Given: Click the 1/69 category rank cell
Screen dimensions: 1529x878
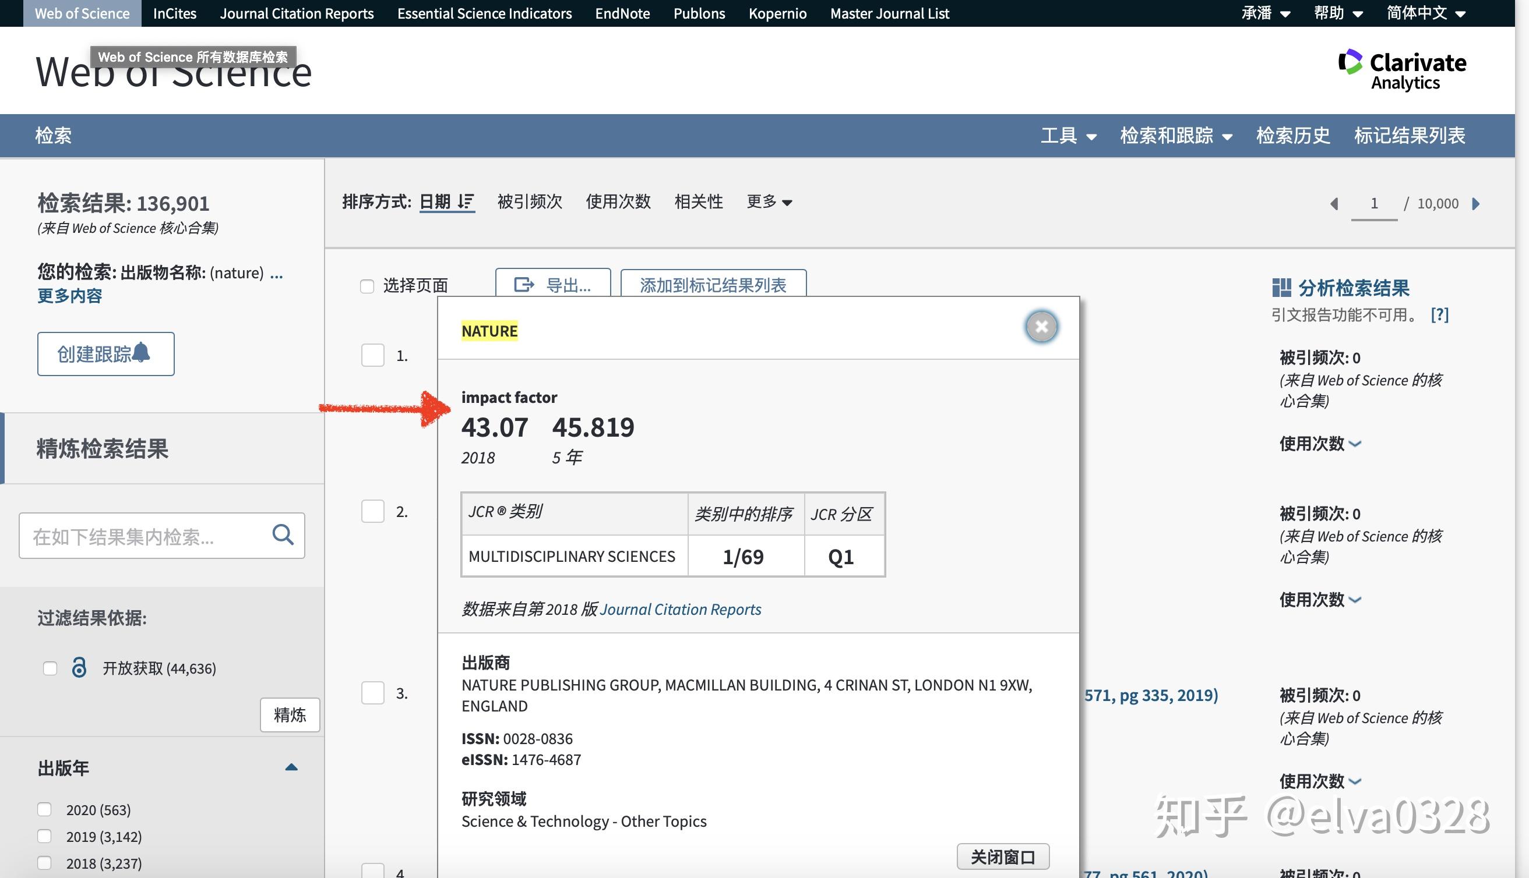Looking at the screenshot, I should click(x=746, y=556).
